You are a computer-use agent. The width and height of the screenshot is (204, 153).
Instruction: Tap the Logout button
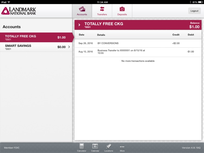194,11
